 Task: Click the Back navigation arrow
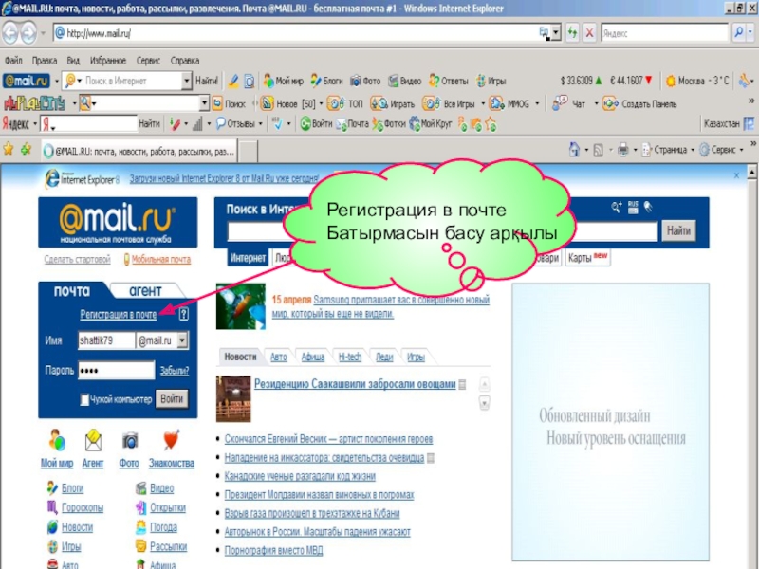10,33
